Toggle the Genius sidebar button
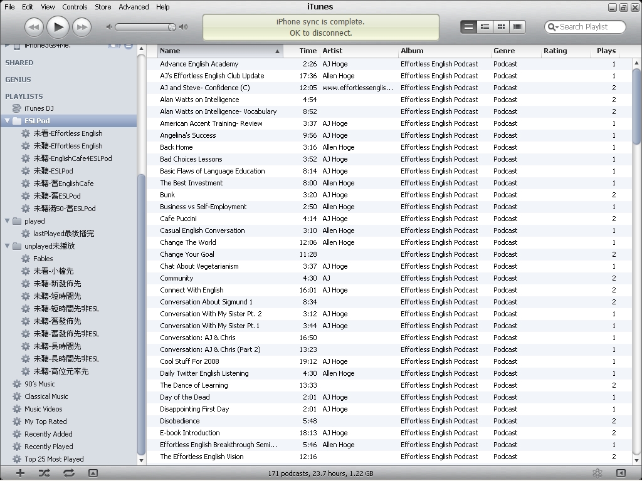Image resolution: width=642 pixels, height=481 pixels. click(x=621, y=473)
